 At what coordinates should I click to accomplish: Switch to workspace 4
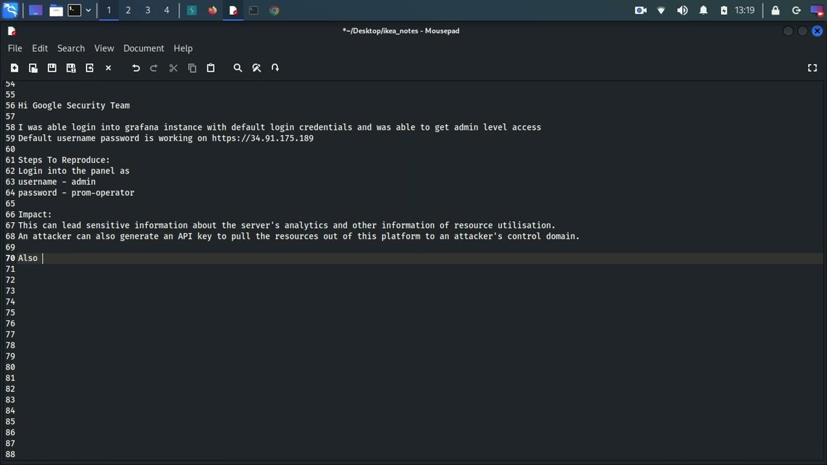[x=167, y=10]
